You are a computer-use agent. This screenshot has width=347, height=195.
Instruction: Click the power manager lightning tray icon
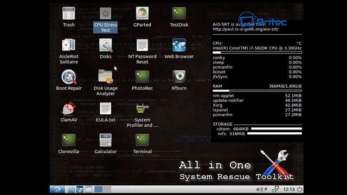pos(266,189)
